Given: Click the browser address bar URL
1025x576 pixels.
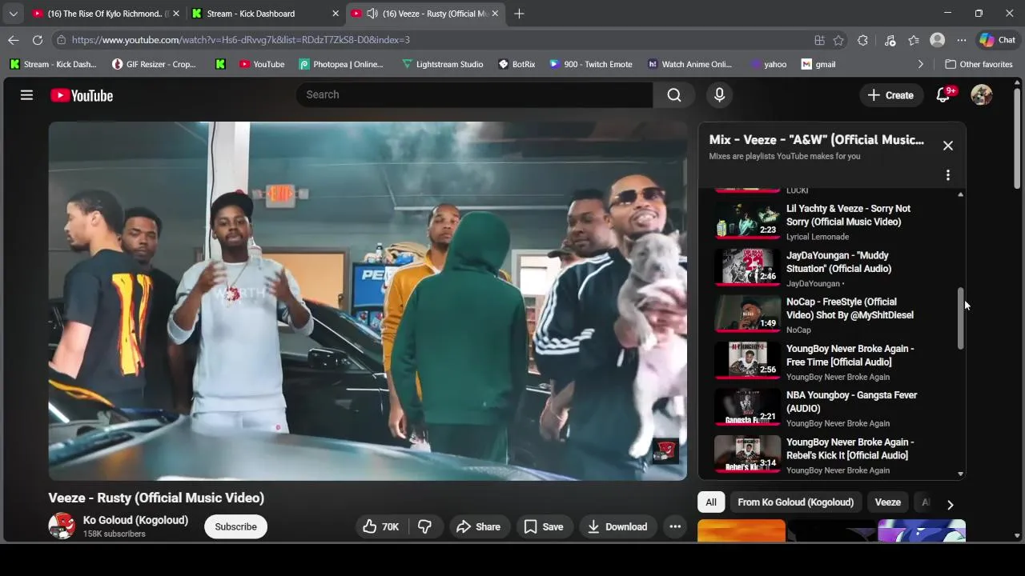Looking at the screenshot, I should click(240, 40).
